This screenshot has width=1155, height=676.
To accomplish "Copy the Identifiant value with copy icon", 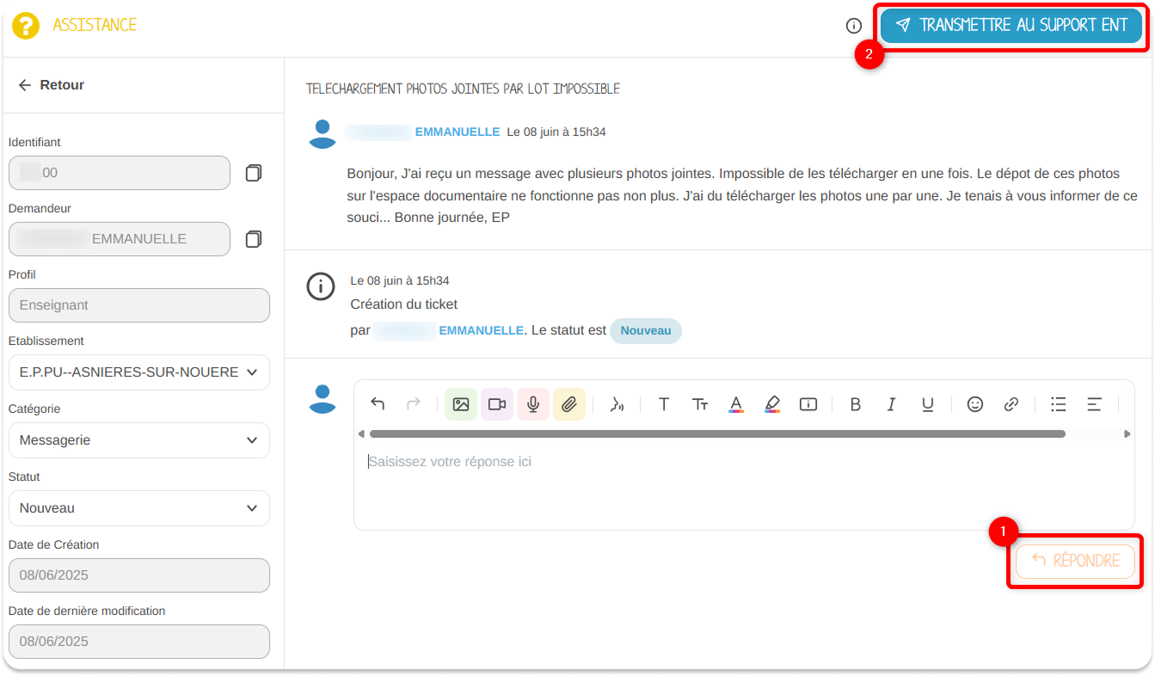I will [x=254, y=173].
